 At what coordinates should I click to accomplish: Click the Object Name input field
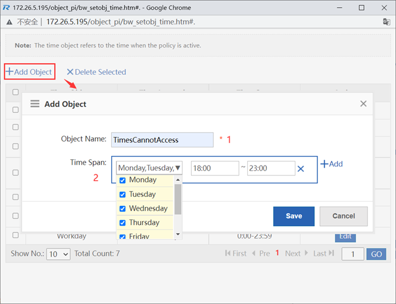click(162, 140)
